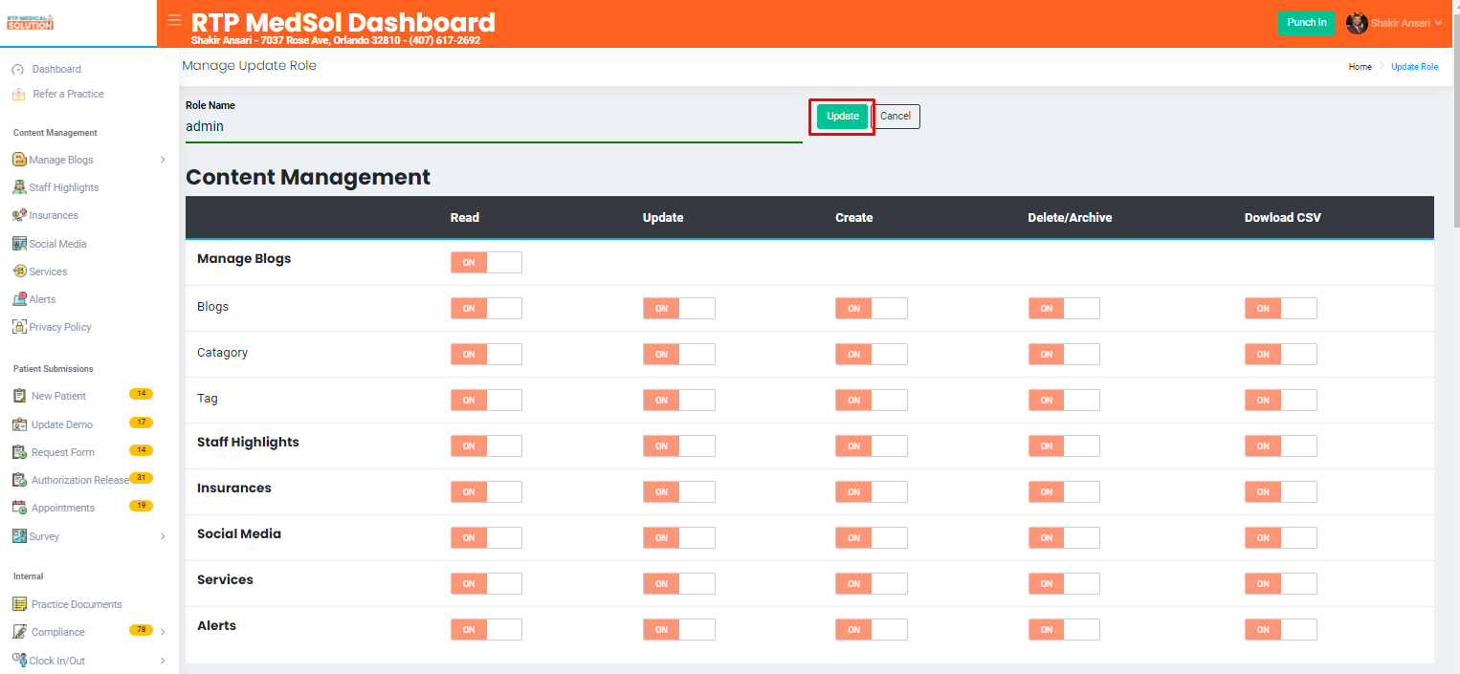Click the Catagory row label
Viewport: 1460px width, 674px height.
(222, 353)
